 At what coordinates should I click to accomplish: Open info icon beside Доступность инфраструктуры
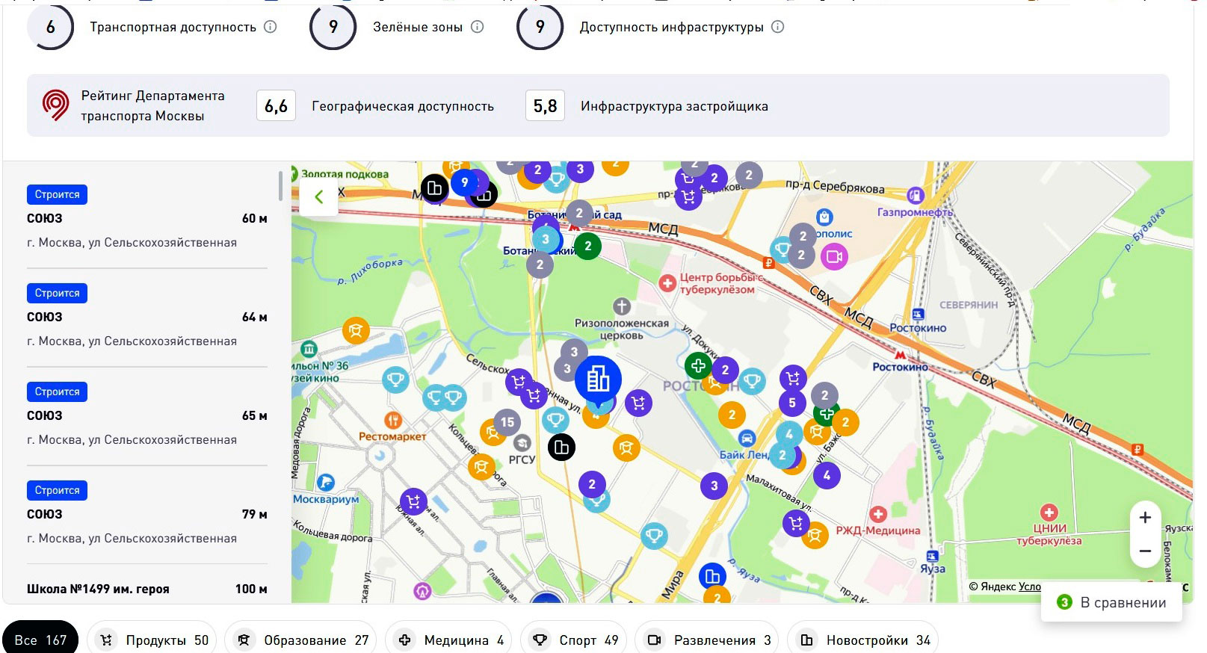[x=777, y=27]
